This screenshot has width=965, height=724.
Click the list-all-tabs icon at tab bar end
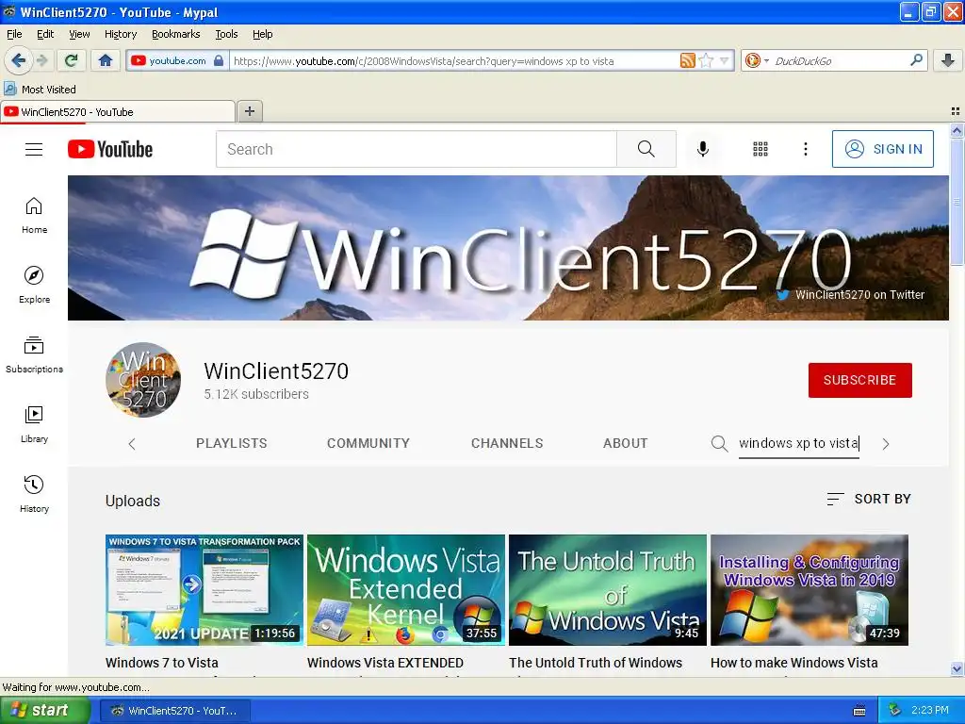pos(956,111)
